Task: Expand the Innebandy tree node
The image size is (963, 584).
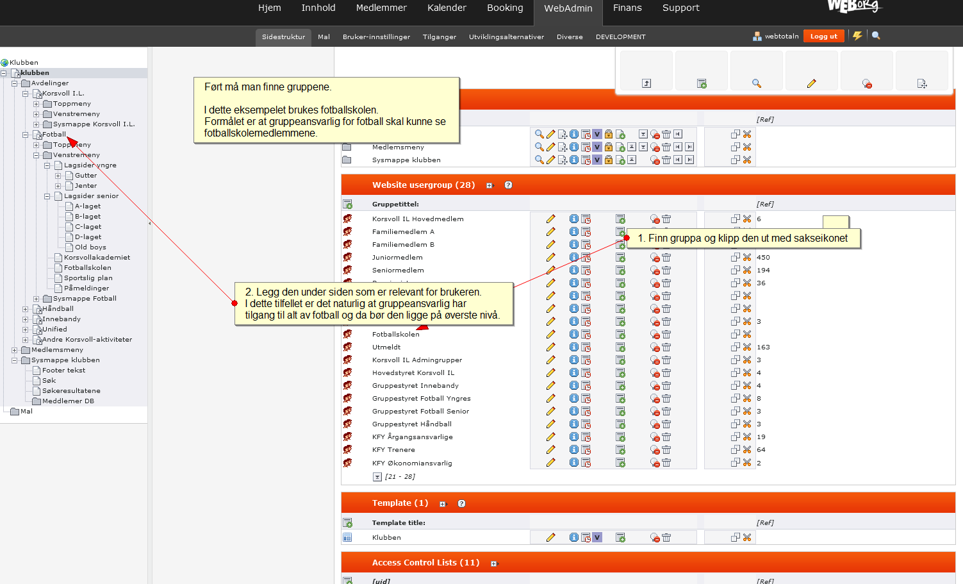Action: (x=25, y=319)
